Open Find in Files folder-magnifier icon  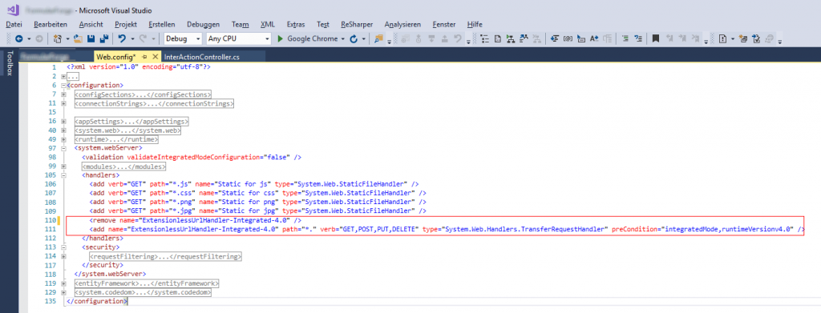coord(378,38)
